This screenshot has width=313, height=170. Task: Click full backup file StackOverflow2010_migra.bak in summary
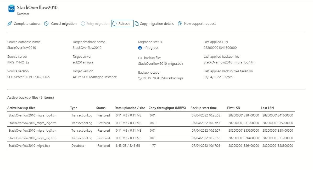pos(160,64)
